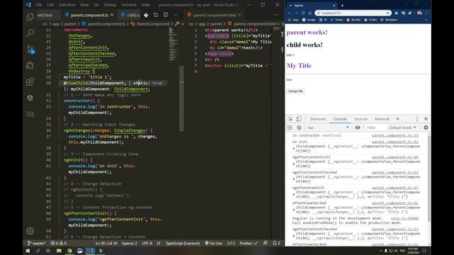Switch to the Network tab in DevTools
Screen dimensions: 454x255
[382, 119]
